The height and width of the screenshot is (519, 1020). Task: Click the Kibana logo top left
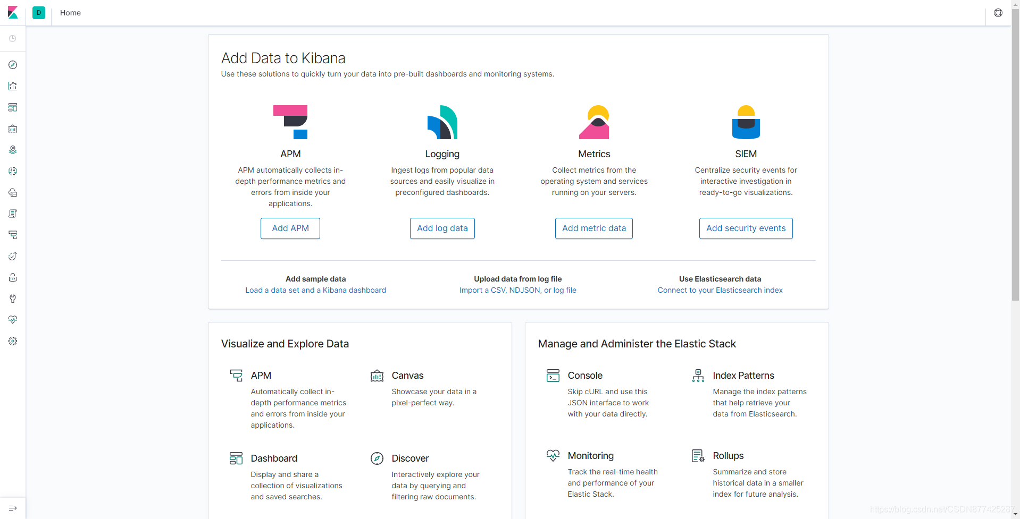[13, 13]
